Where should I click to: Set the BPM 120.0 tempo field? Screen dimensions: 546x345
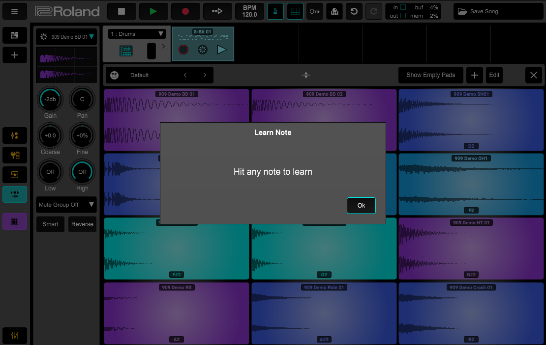coord(249,11)
